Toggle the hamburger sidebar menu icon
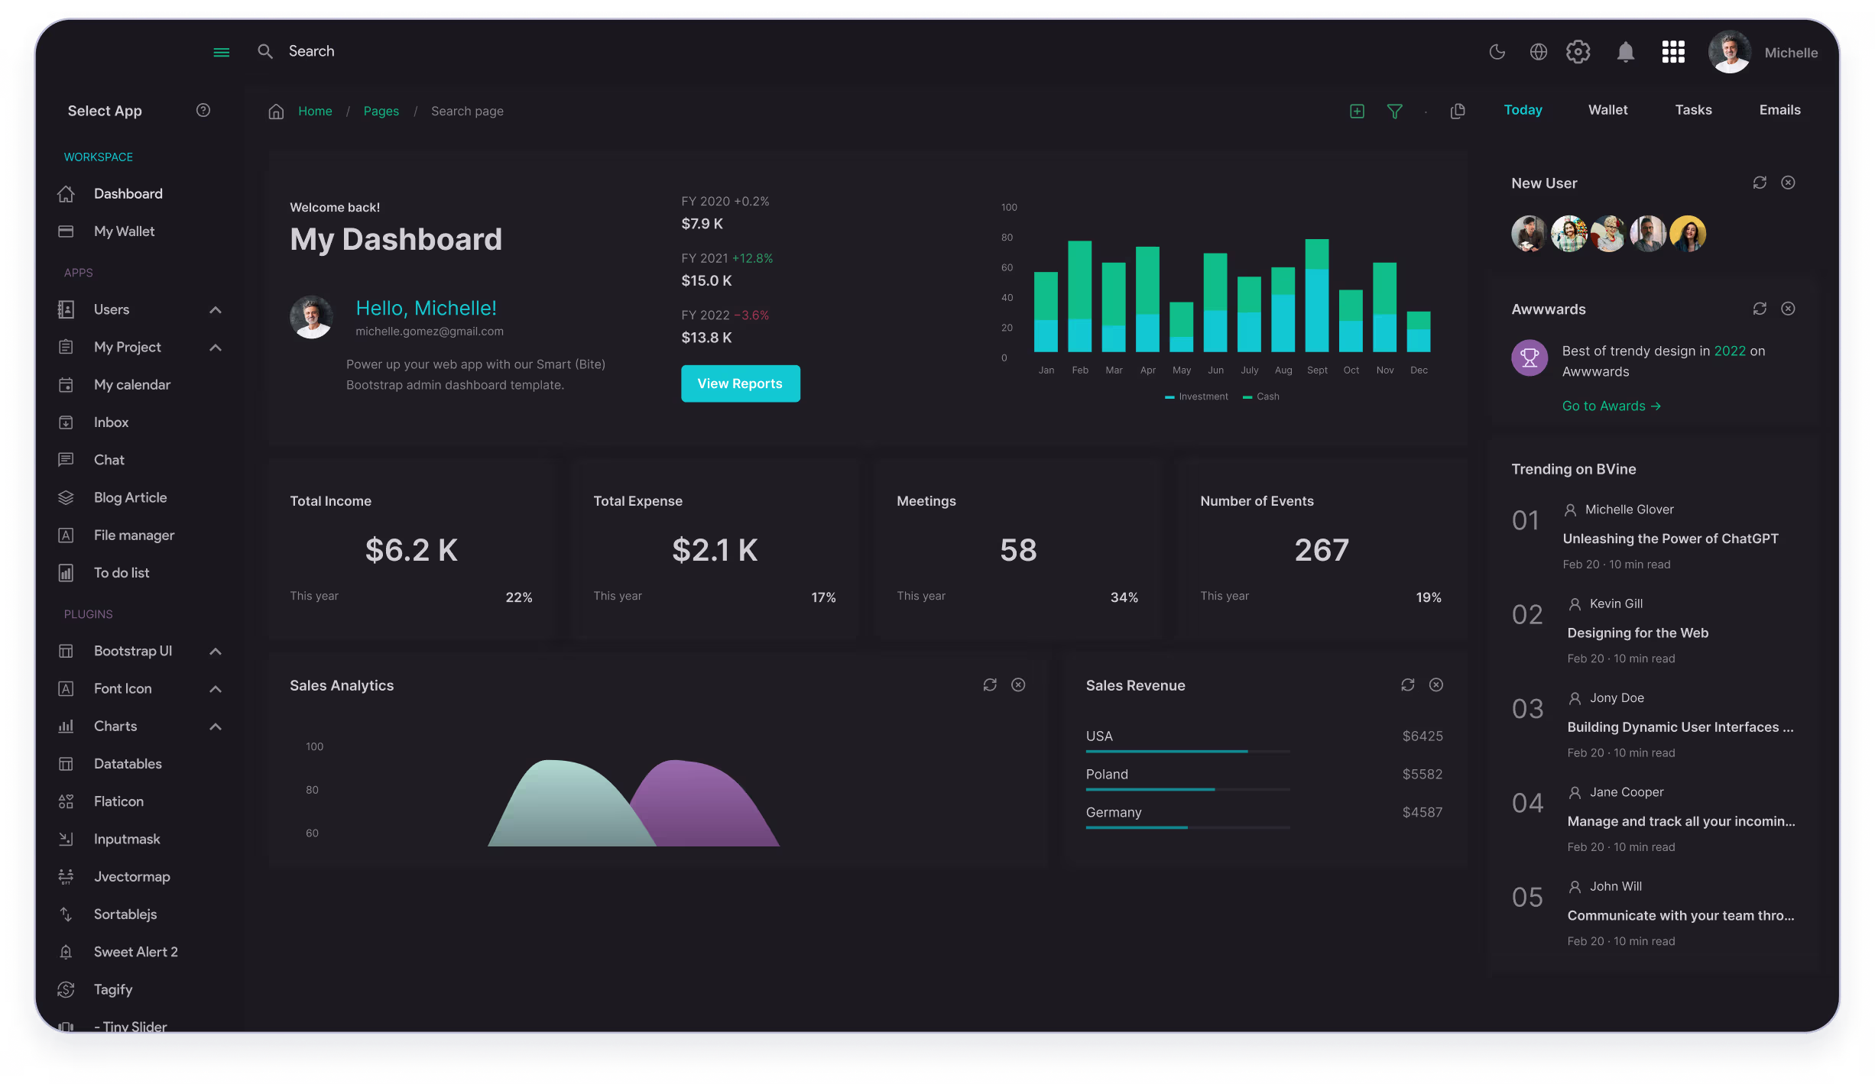 click(221, 52)
